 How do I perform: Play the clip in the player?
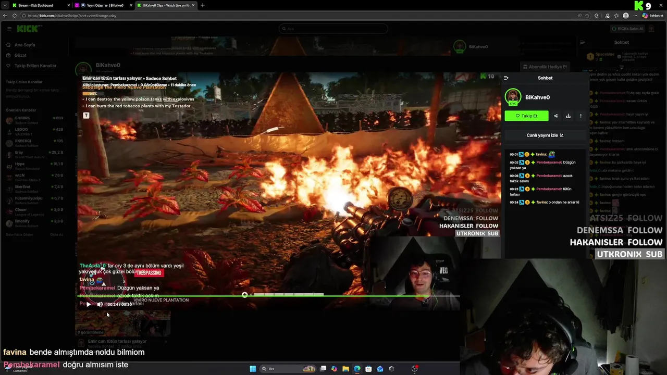click(89, 304)
